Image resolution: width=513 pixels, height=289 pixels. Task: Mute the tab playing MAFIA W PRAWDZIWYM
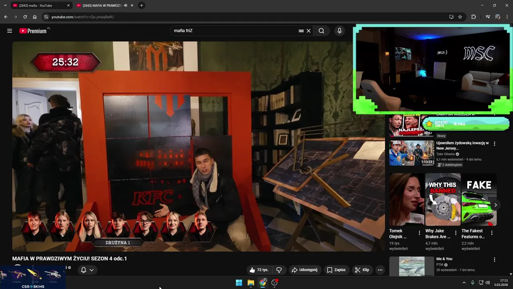pos(125,6)
